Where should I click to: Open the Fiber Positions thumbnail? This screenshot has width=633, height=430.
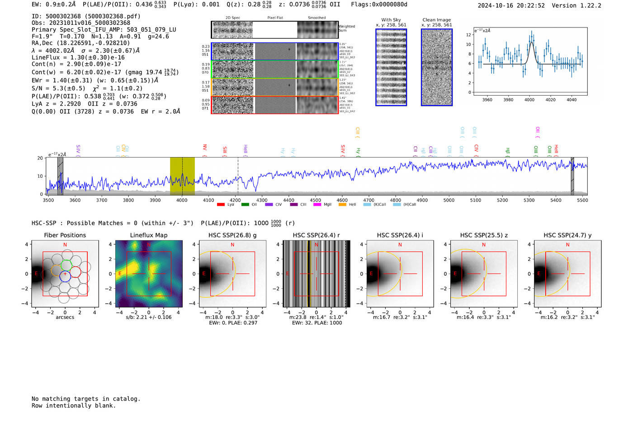click(x=65, y=273)
